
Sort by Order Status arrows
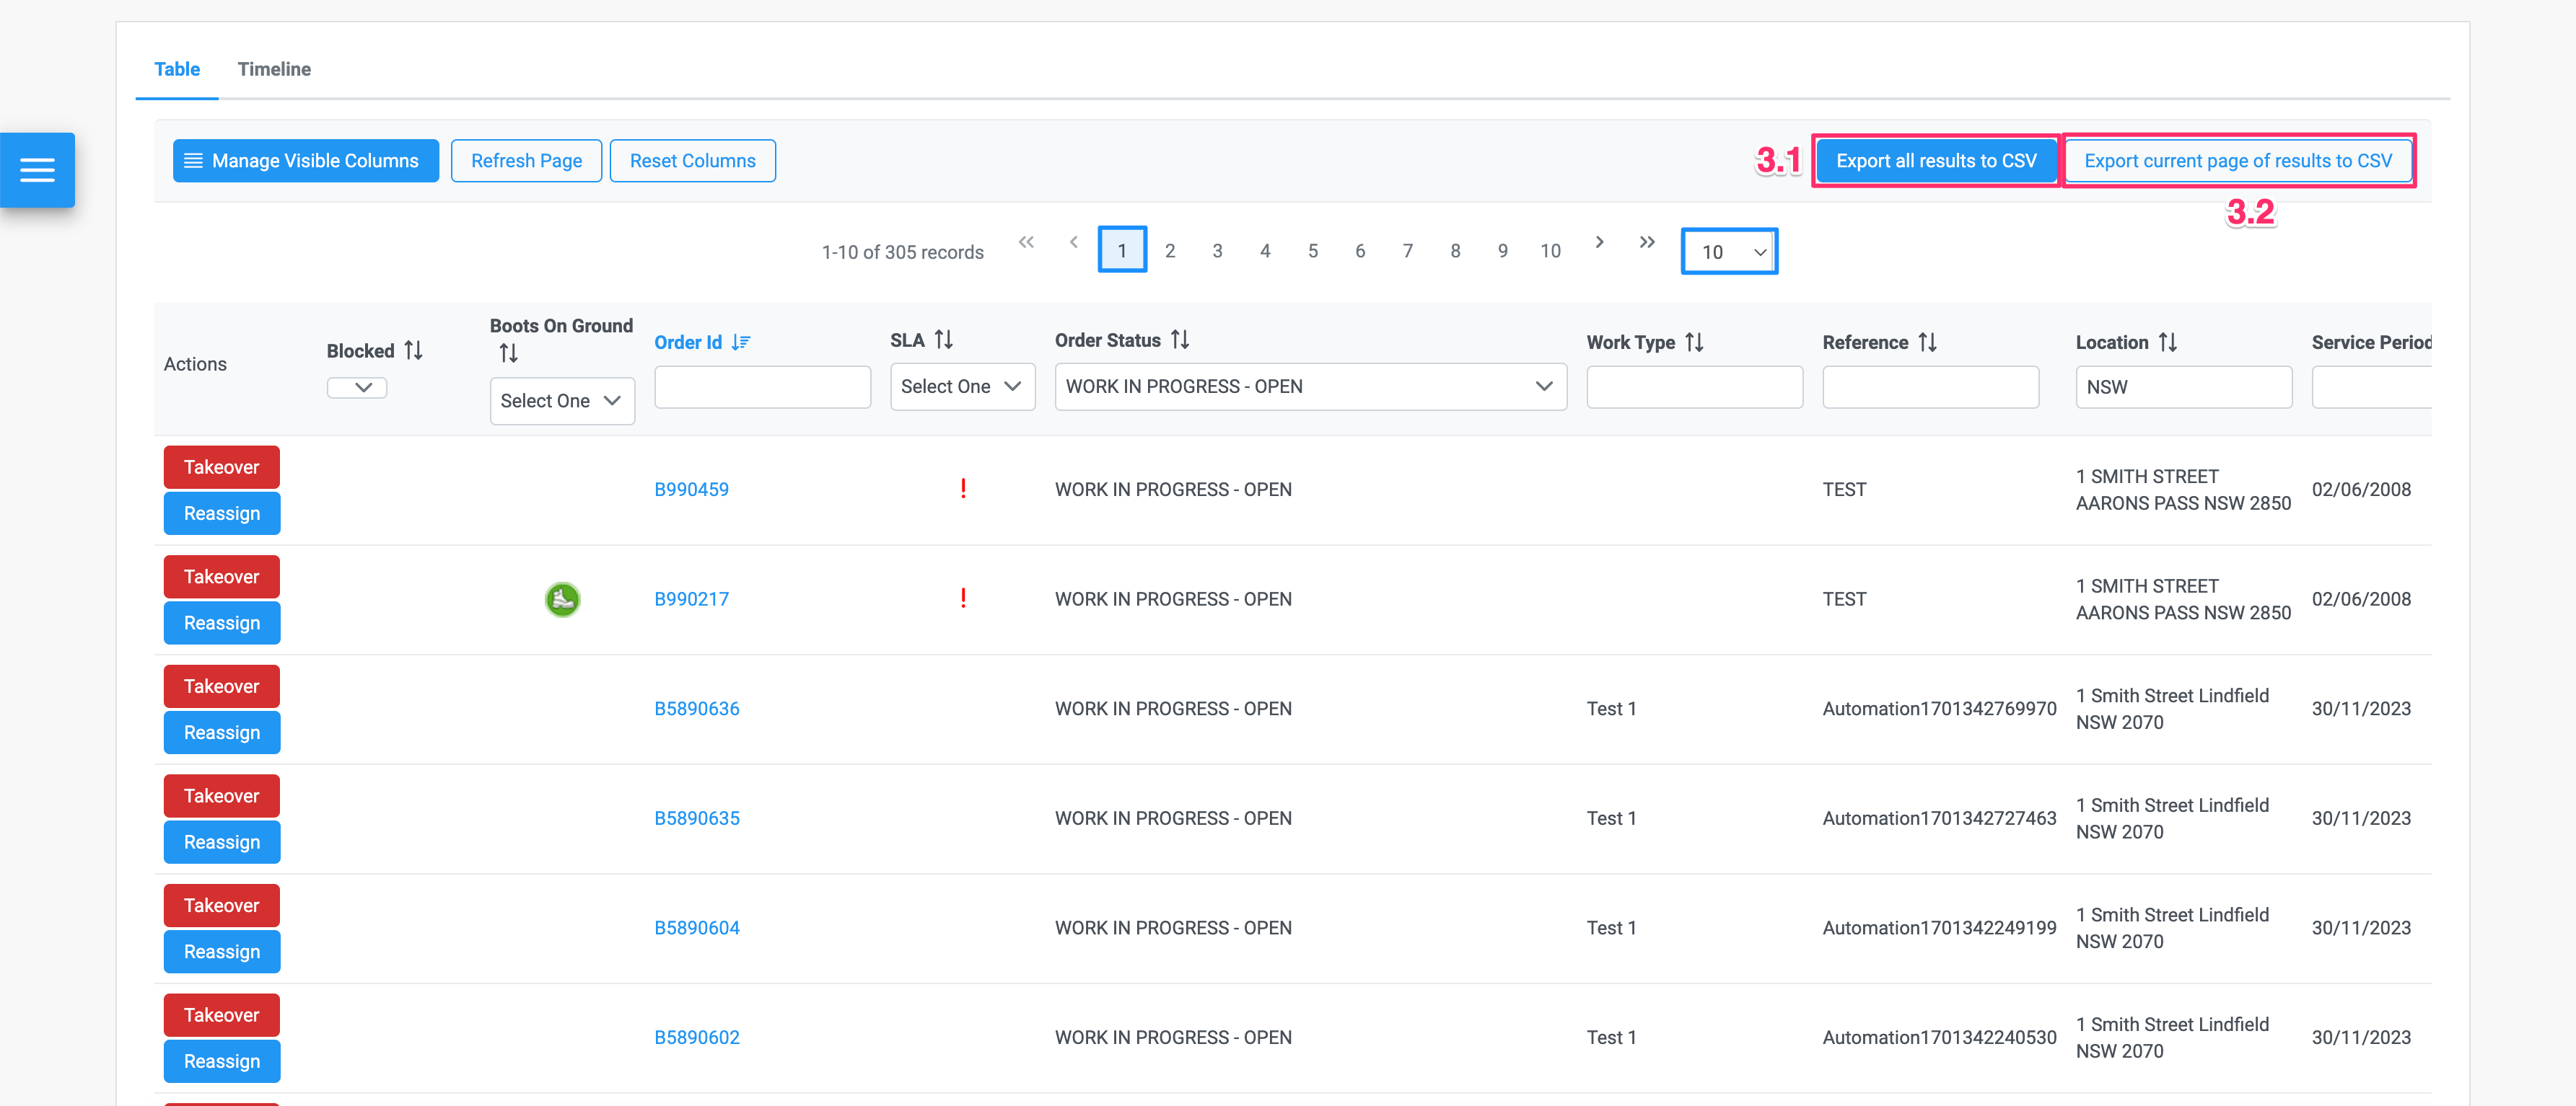(1180, 340)
